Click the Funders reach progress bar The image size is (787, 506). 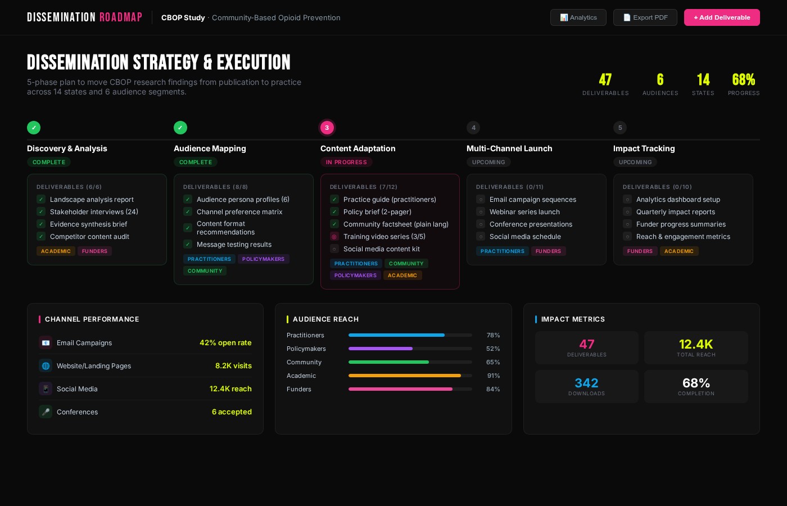(410, 389)
